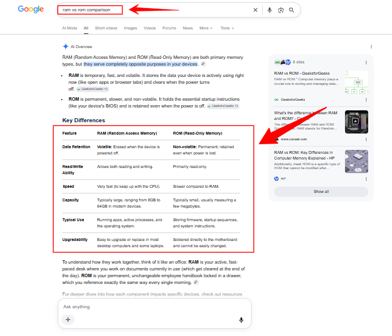Screen dimensions: 392x336
Task: Click GeeksforGeeks +3 citation chip after ROM bullet
Action: pos(223,106)
